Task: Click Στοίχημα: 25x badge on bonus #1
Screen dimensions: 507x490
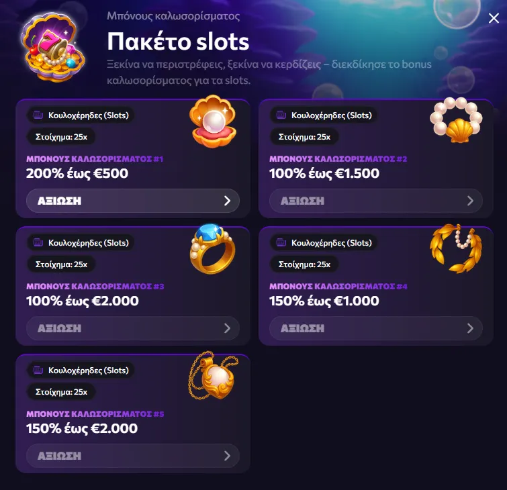Action: coord(61,137)
